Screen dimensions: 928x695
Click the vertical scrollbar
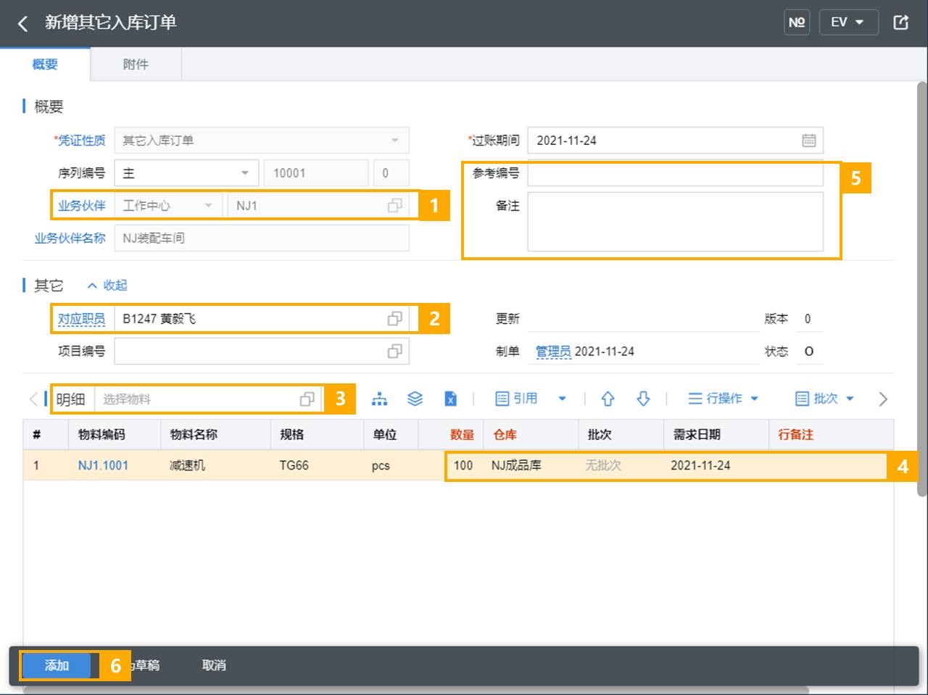pyautogui.click(x=922, y=289)
